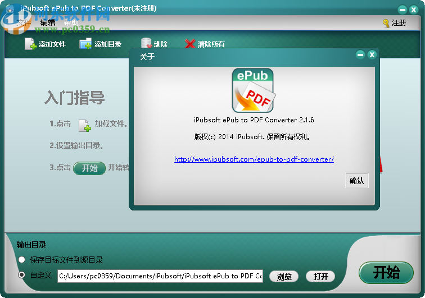This screenshot has width=425, height=298.
Task: Click the ePub to PDF logo in About dialog
Action: coord(254,90)
